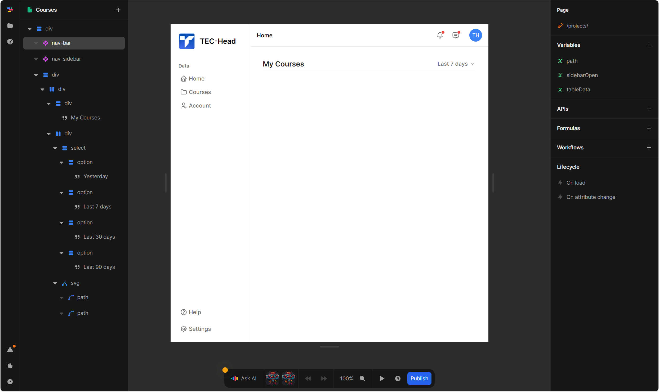Open the /projects/ page URL
659x392 pixels.
click(x=577, y=26)
